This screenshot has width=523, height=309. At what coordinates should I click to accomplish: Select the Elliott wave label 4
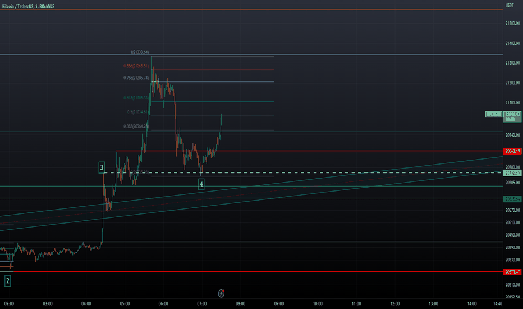tap(201, 184)
